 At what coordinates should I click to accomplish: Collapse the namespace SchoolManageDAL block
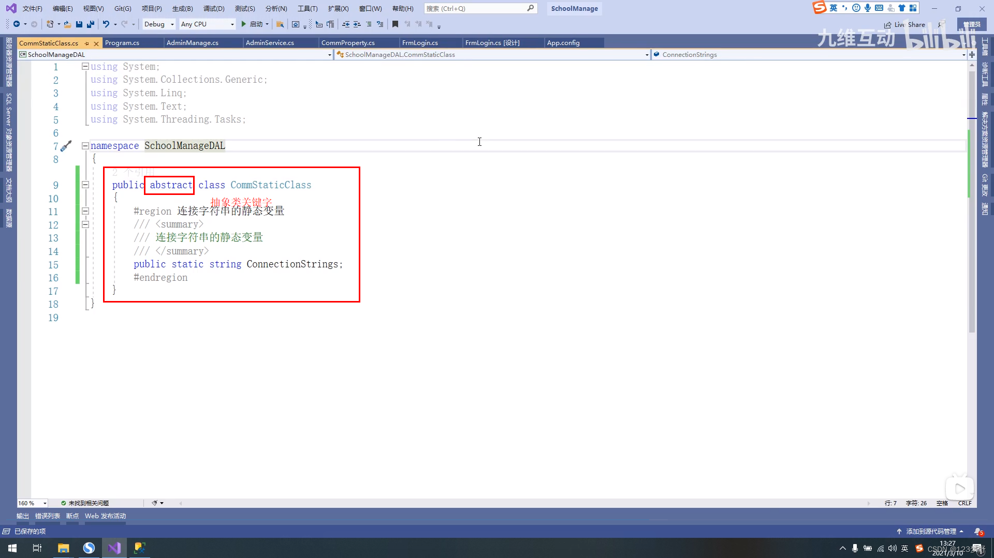click(85, 146)
